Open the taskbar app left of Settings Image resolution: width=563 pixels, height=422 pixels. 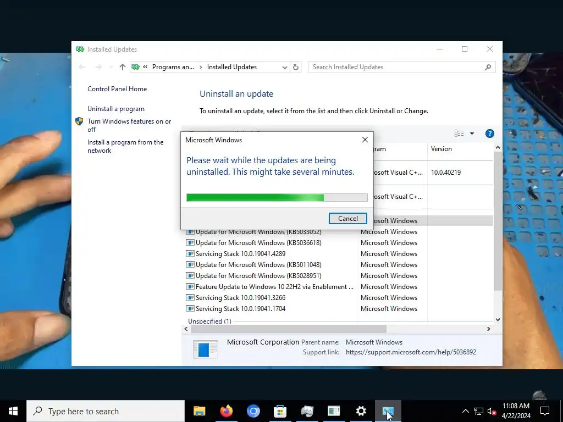tap(334, 411)
